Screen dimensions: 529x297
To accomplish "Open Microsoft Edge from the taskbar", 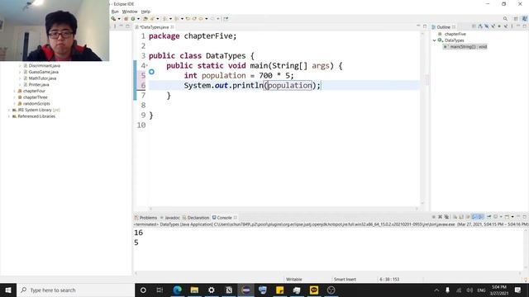I will [x=178, y=290].
